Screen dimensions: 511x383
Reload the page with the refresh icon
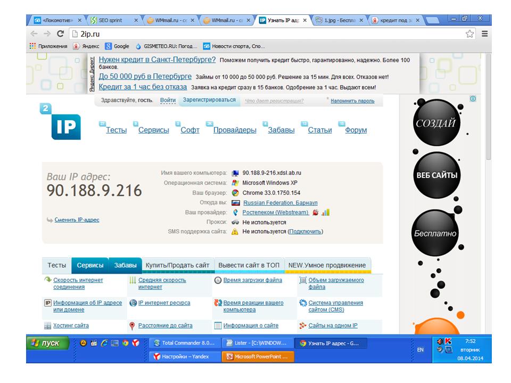60,34
